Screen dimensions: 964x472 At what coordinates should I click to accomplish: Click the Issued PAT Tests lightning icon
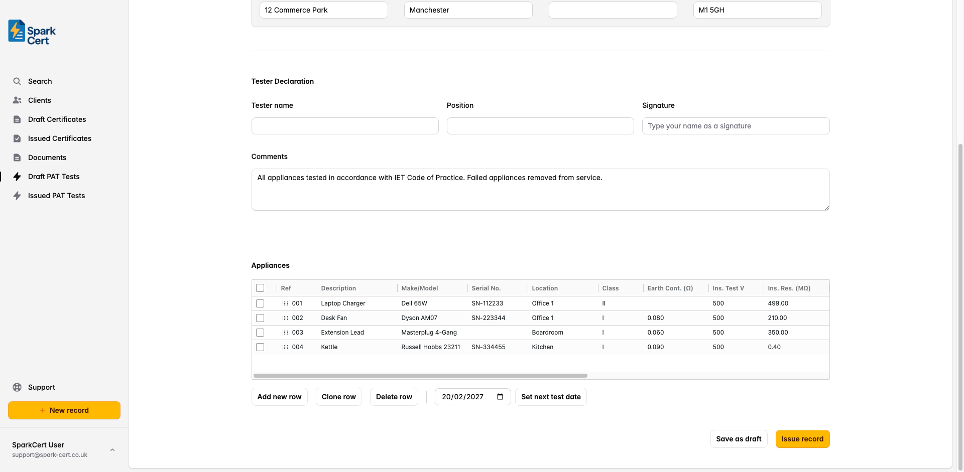point(17,196)
